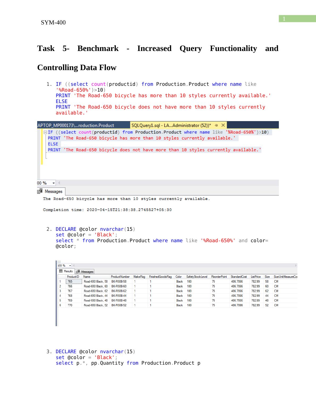Click the Messages tab icon in results pane
The width and height of the screenshot is (316, 409).
coord(78,271)
